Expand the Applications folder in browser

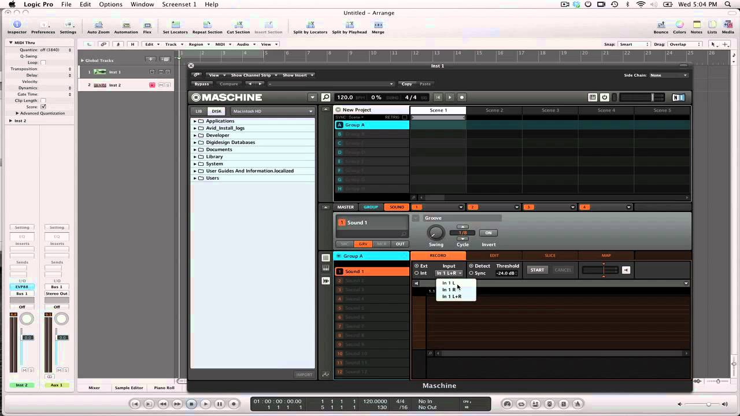point(195,121)
